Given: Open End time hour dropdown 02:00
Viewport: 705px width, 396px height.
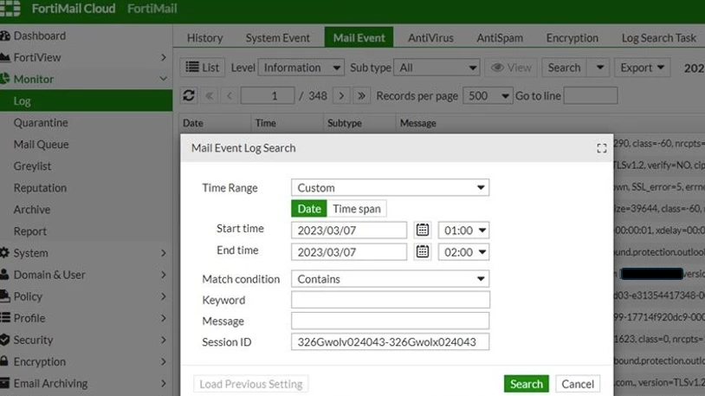Looking at the screenshot, I should point(463,252).
